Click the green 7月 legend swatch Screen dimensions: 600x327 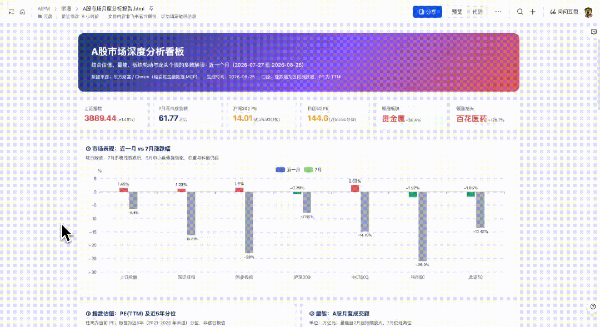(308, 169)
